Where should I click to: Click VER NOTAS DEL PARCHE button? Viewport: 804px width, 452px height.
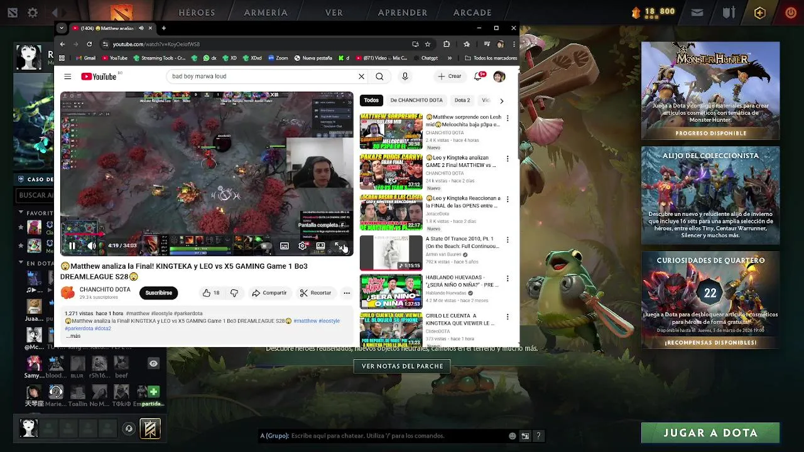[x=403, y=366]
